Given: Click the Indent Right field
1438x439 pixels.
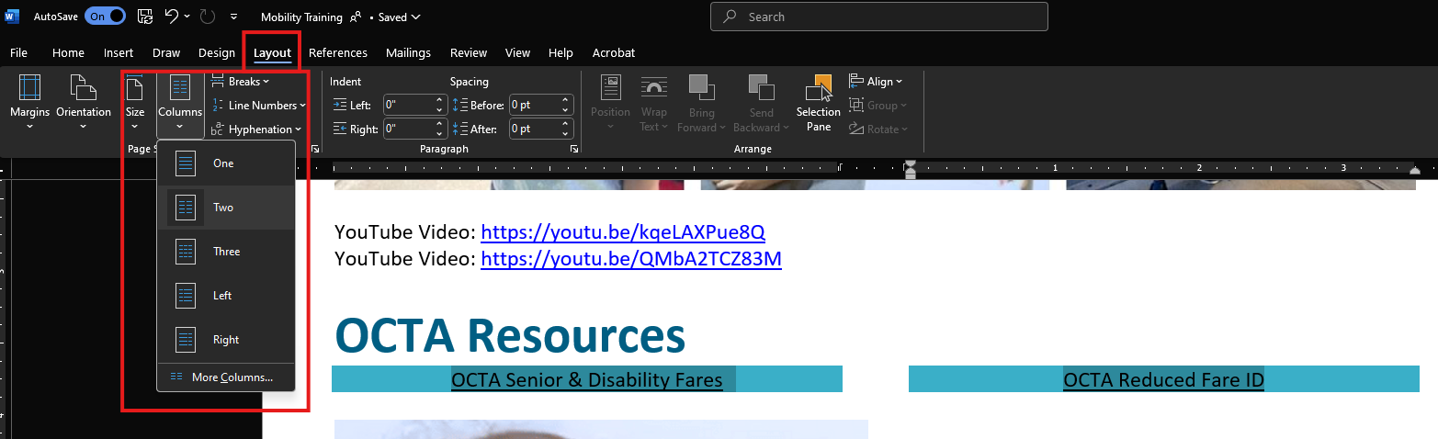Looking at the screenshot, I should coord(408,129).
